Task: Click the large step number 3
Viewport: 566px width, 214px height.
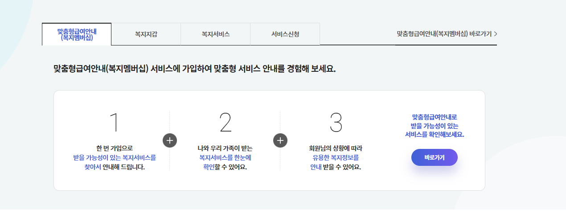Action: [336, 122]
